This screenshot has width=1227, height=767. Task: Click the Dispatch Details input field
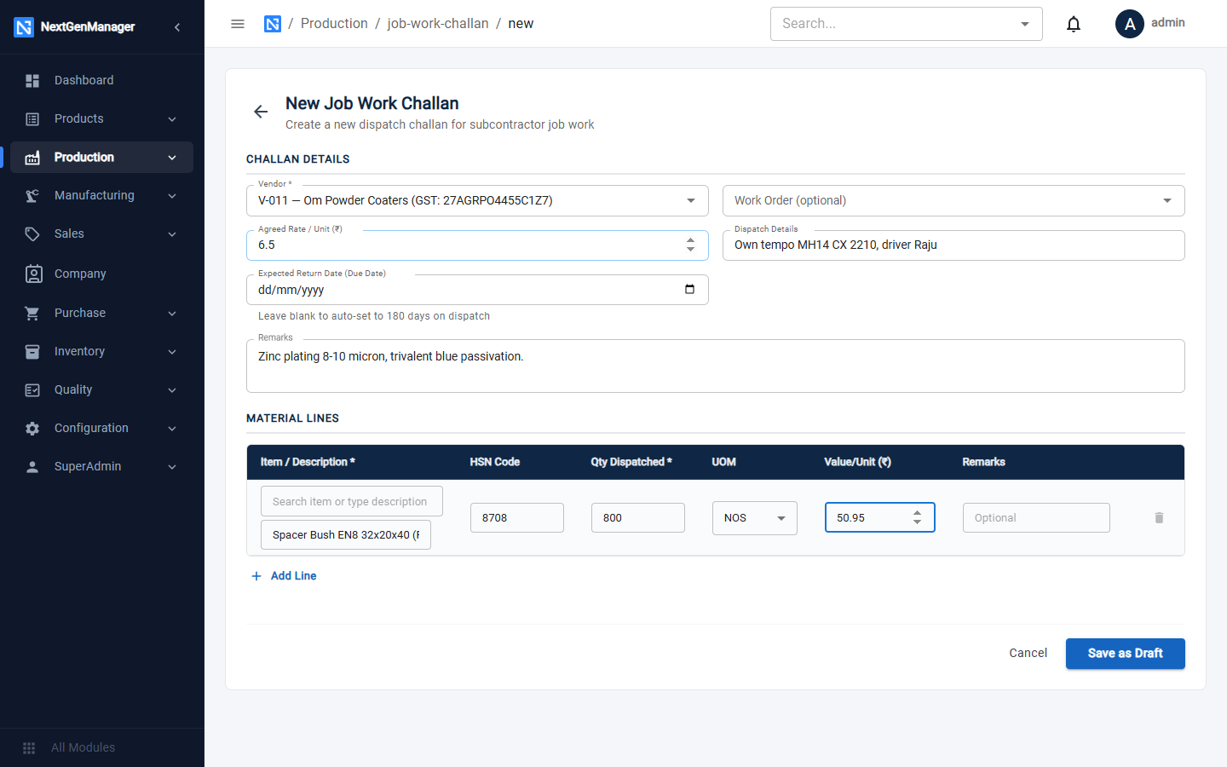coord(953,245)
